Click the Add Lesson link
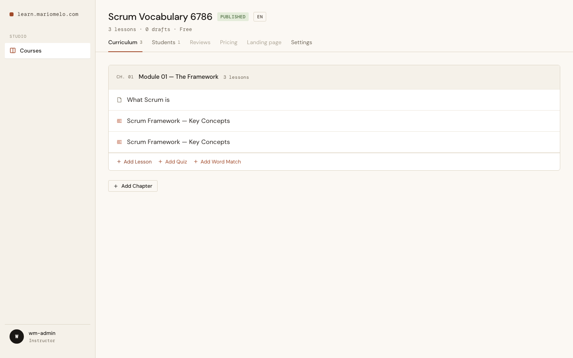The image size is (573, 358). pos(134,161)
